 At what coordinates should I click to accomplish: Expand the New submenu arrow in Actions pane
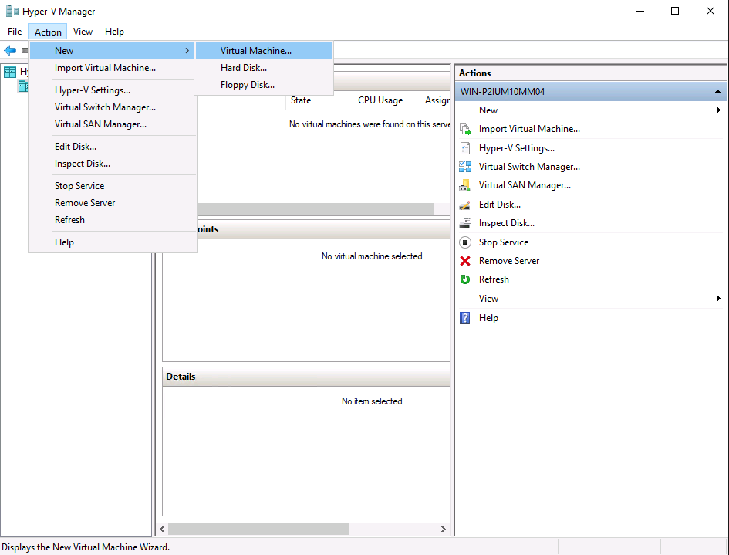tap(718, 110)
